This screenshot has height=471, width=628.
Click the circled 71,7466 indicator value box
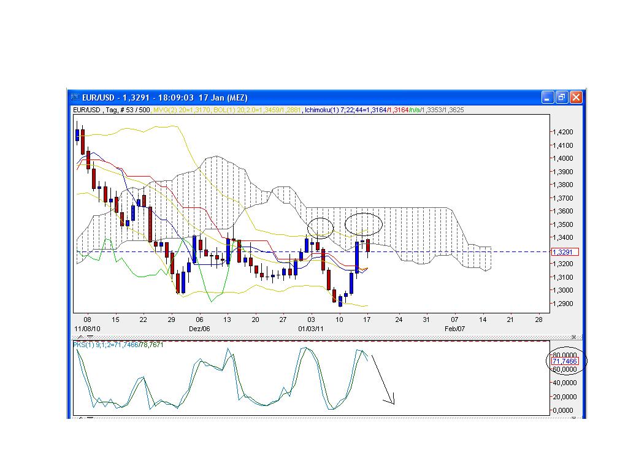(564, 361)
